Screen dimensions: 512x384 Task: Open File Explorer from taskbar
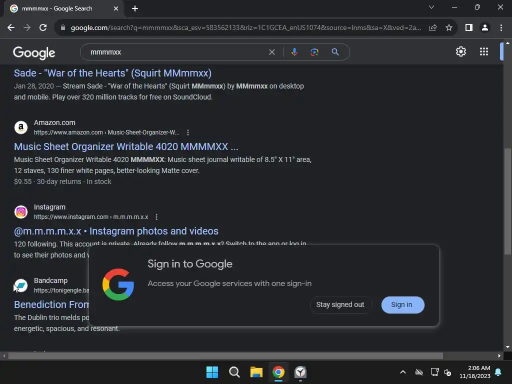point(256,372)
